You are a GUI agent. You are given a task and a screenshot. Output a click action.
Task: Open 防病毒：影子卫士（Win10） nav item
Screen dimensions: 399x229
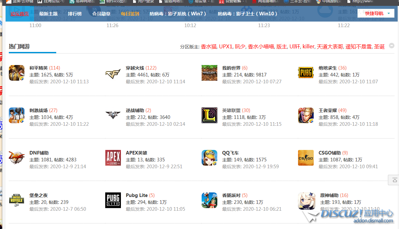pyautogui.click(x=248, y=14)
